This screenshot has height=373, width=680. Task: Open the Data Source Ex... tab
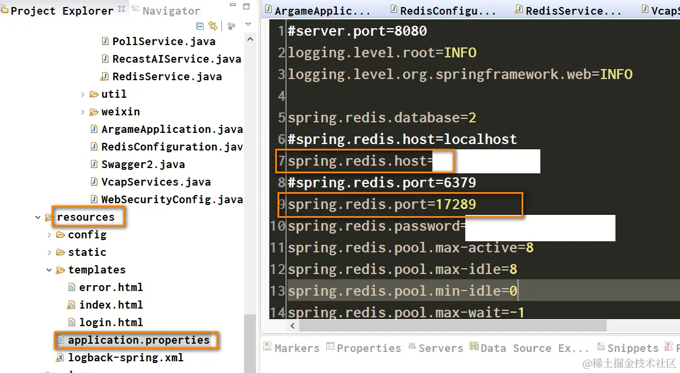[530, 347]
